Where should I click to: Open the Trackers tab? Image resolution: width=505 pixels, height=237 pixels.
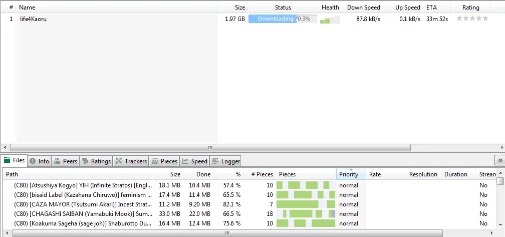coord(131,161)
